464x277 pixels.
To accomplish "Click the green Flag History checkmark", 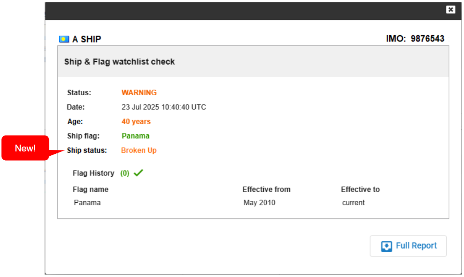I will coord(138,173).
